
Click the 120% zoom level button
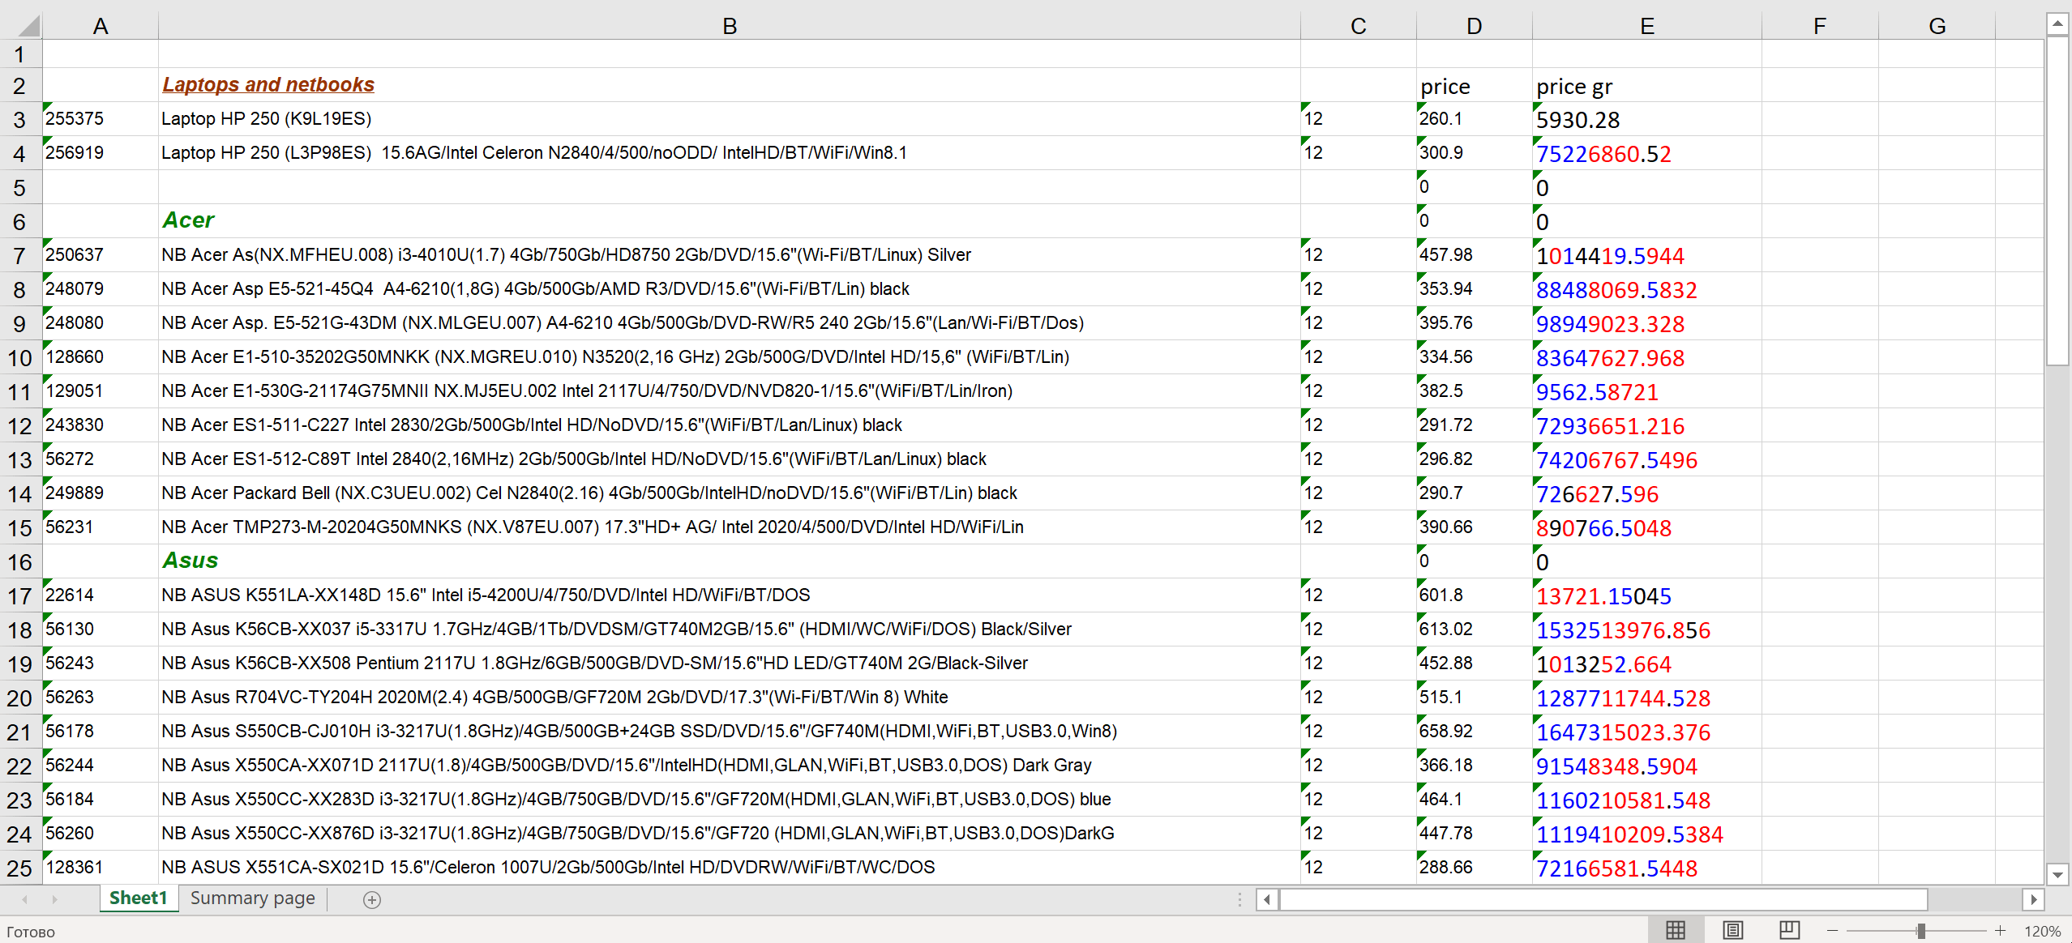[2041, 932]
